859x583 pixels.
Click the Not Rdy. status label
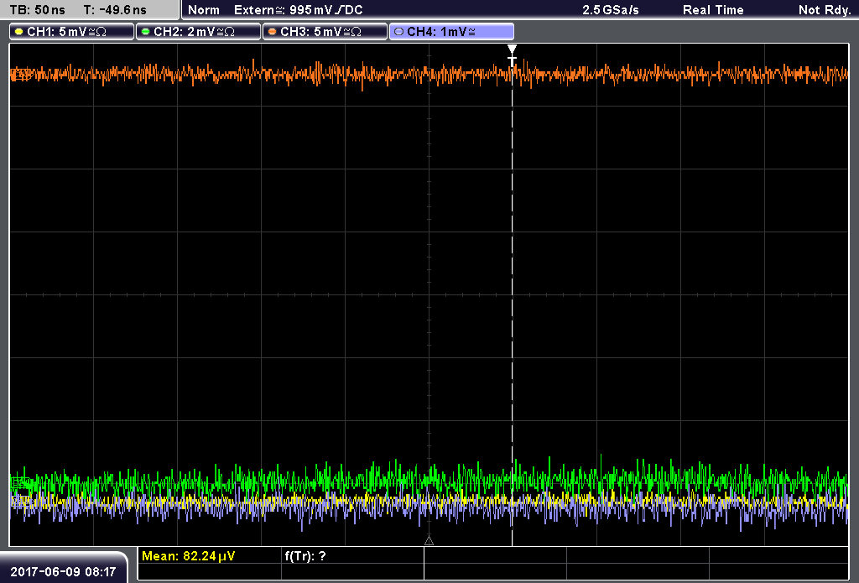click(825, 10)
